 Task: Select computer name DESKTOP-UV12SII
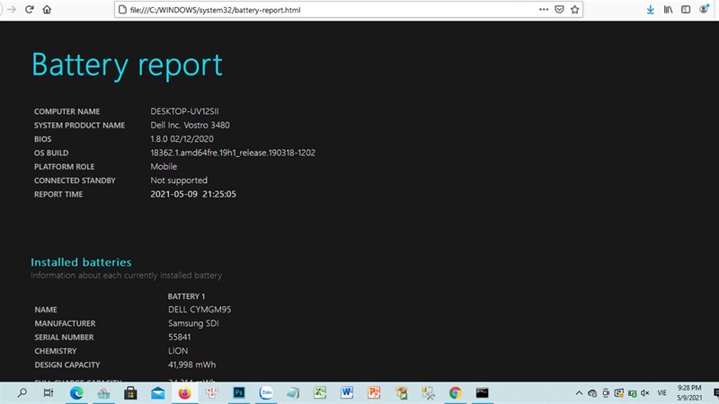184,111
